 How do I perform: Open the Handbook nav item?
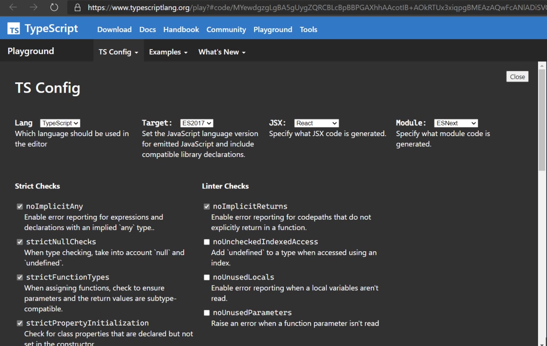click(x=181, y=29)
